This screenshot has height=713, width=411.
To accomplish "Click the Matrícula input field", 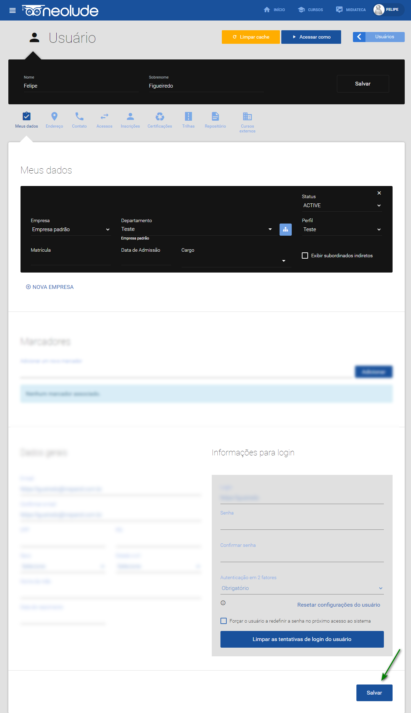I will [71, 259].
